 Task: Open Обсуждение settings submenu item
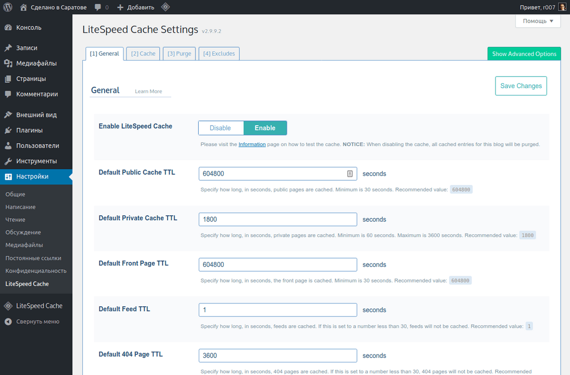click(23, 233)
